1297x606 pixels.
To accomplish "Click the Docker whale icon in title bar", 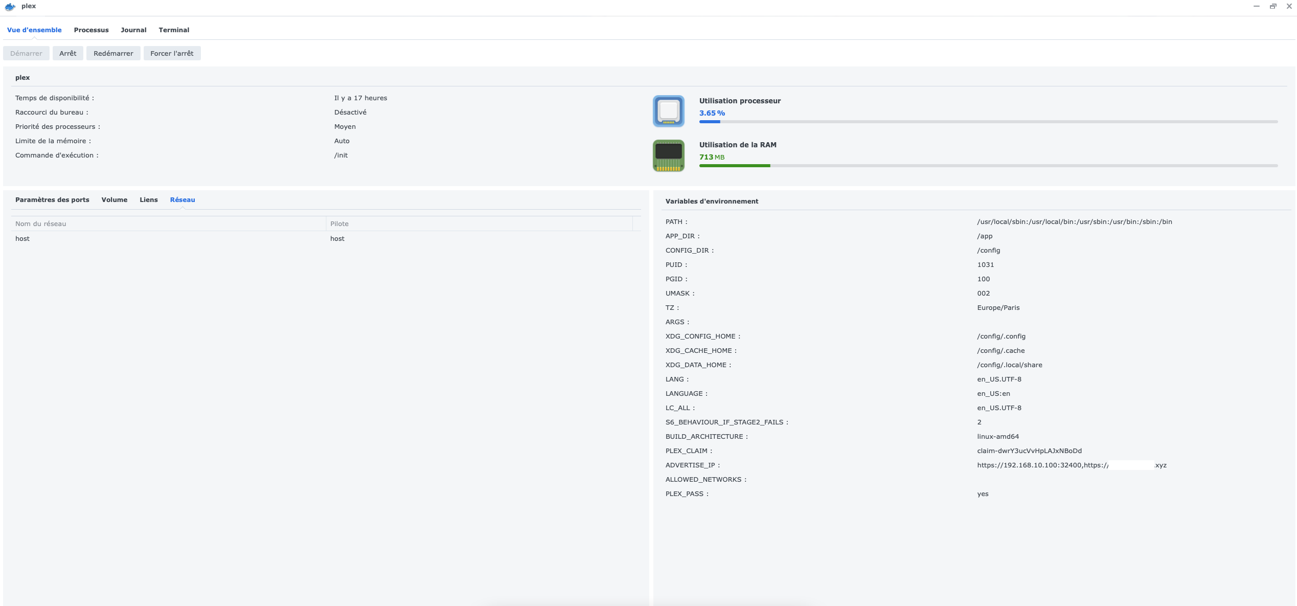I will coord(10,7).
